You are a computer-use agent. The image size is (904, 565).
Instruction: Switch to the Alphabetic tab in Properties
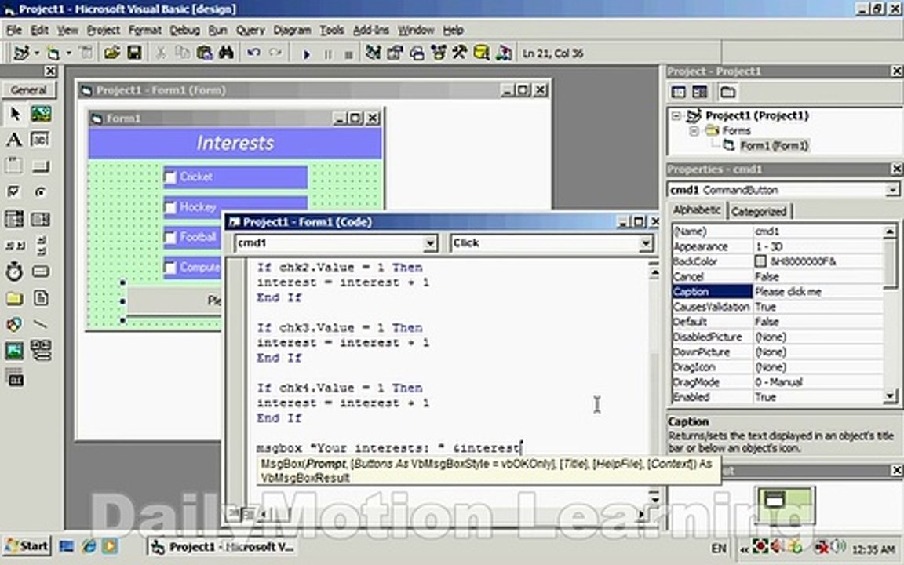point(697,210)
